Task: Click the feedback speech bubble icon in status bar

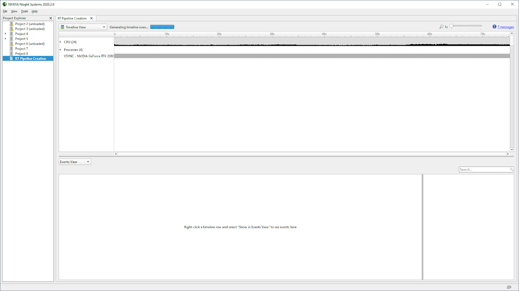Action: (509, 287)
